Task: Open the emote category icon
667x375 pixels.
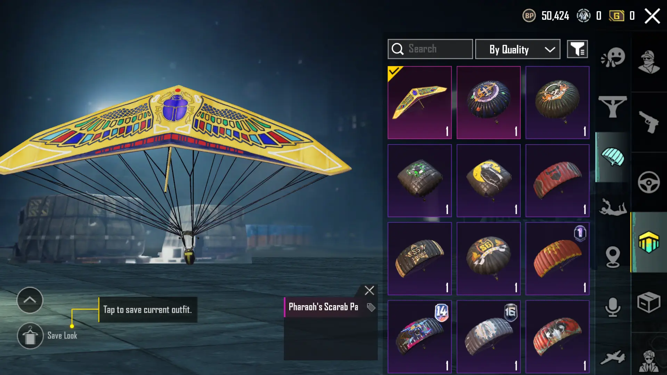Action: (x=613, y=57)
